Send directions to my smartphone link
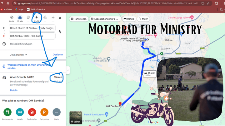This screenshot has width=225, height=126. (29, 67)
